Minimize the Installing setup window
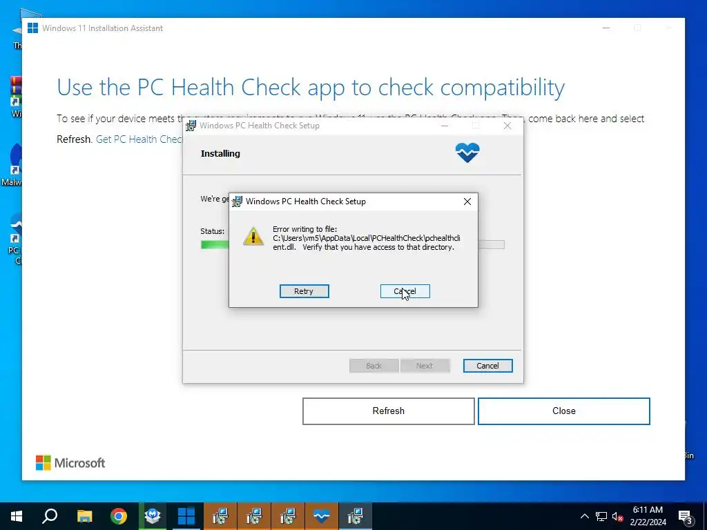Viewport: 707px width, 530px height. pyautogui.click(x=445, y=126)
